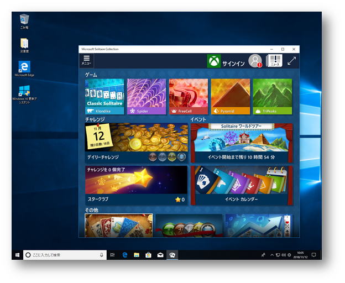
Task: Launch the TriPeaks game tile
Action: [273, 97]
